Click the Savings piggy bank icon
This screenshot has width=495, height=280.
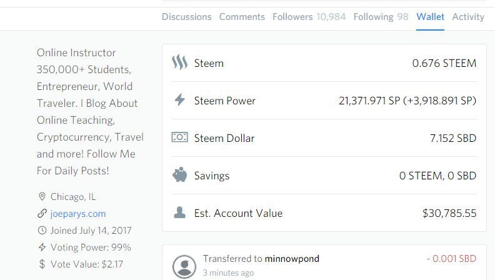tap(179, 176)
